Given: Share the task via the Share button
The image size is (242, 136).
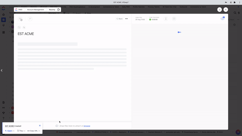Looking at the screenshot, I should click(x=119, y=19).
